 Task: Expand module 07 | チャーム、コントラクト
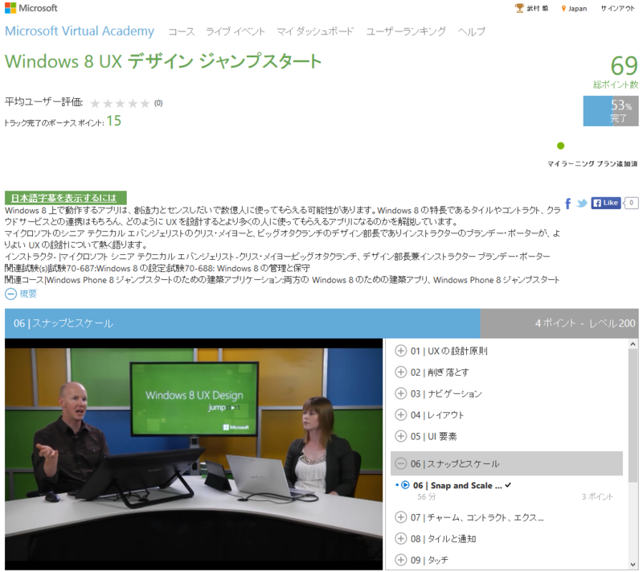point(400,517)
